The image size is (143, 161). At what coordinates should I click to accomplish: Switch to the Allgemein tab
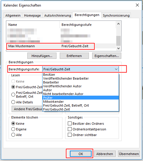click(x=13, y=15)
